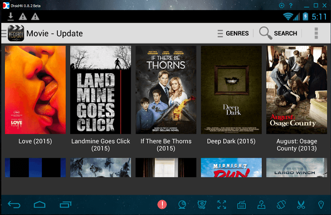The image size is (331, 215).
Task: Open the dark curtain window poster
Action: tap(166, 167)
